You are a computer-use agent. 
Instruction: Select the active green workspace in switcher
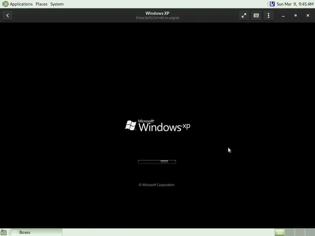pos(280,232)
